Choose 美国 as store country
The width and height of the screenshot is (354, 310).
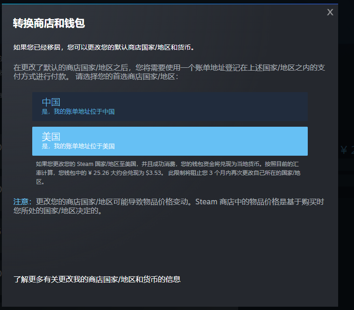[170, 141]
